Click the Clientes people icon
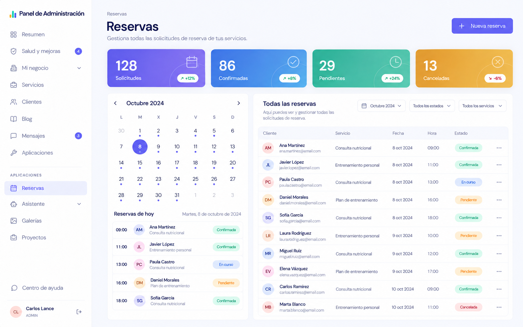523x327 pixels. (x=14, y=102)
